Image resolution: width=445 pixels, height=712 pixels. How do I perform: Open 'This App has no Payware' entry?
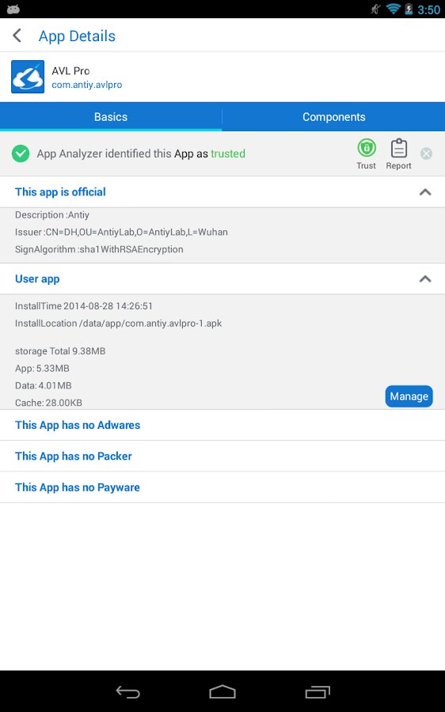222,487
